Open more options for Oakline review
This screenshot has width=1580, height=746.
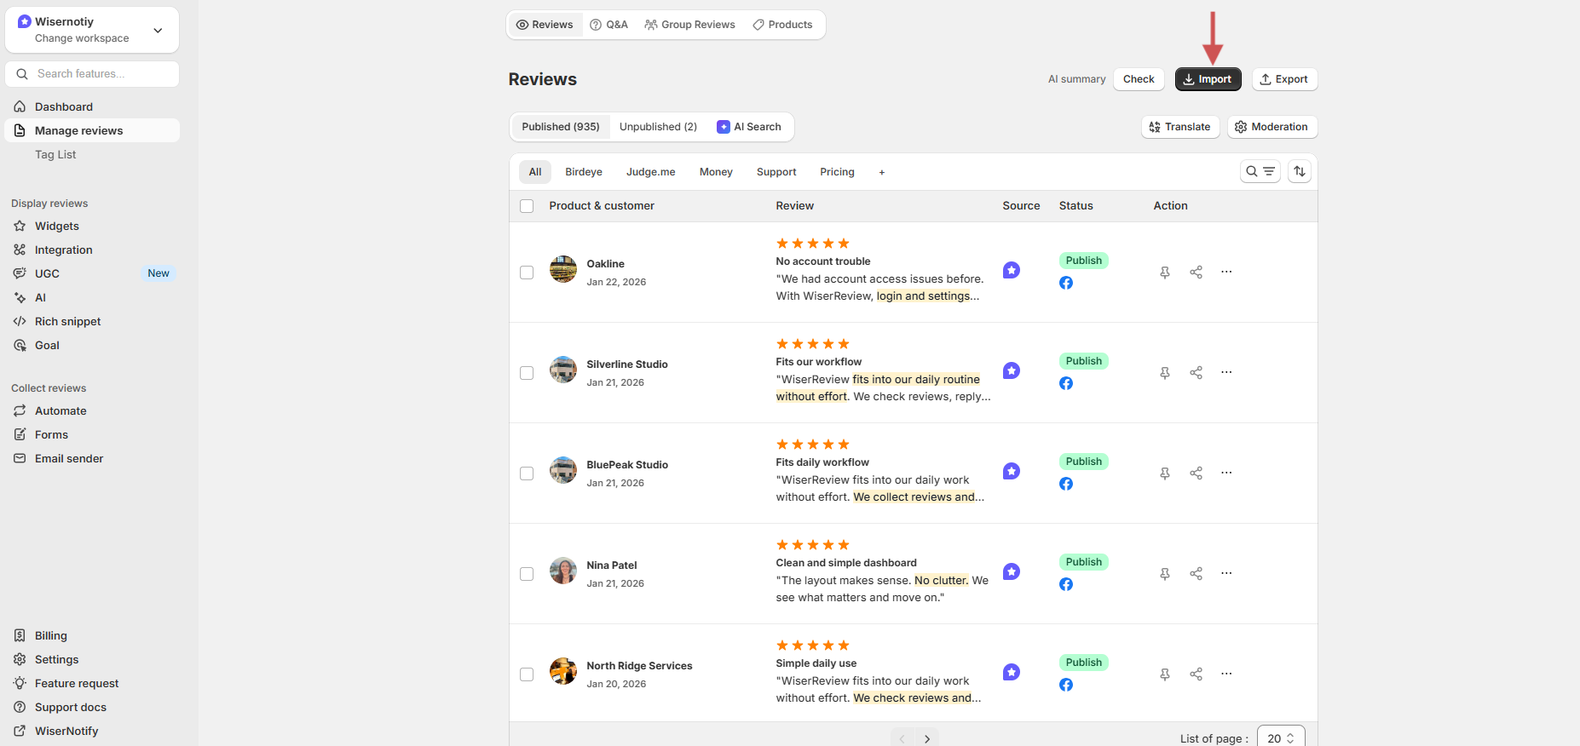[x=1226, y=272]
